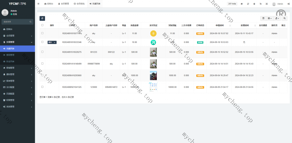Refresh the table with the dark refresh button
Viewport: 292px width, 143px height.
pyautogui.click(x=42, y=18)
